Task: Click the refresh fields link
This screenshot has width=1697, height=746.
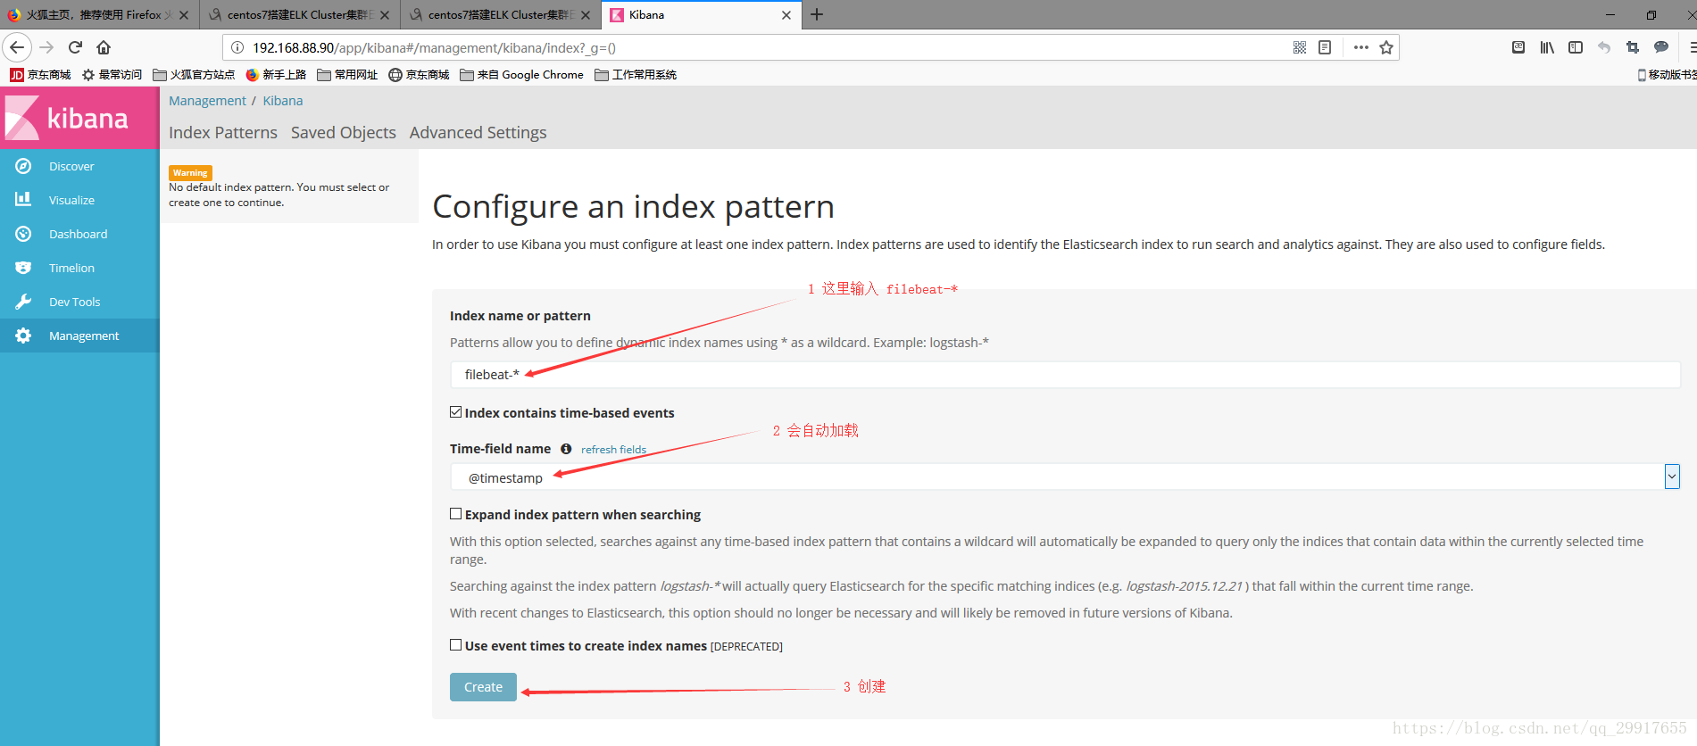Action: (x=613, y=450)
